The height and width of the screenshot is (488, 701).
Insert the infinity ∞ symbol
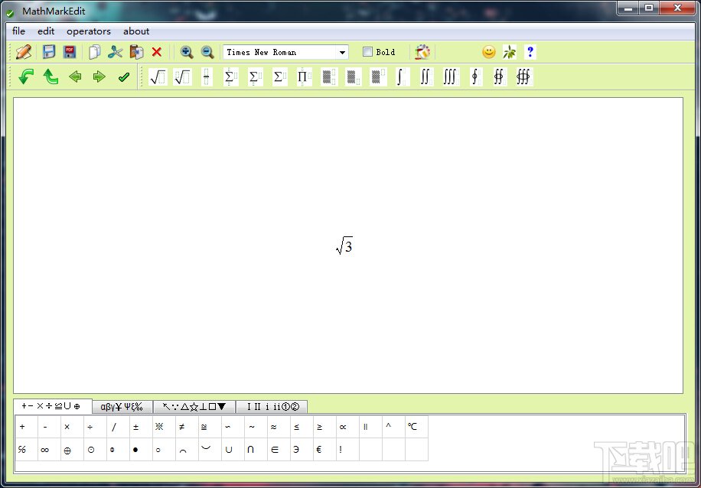point(49,450)
